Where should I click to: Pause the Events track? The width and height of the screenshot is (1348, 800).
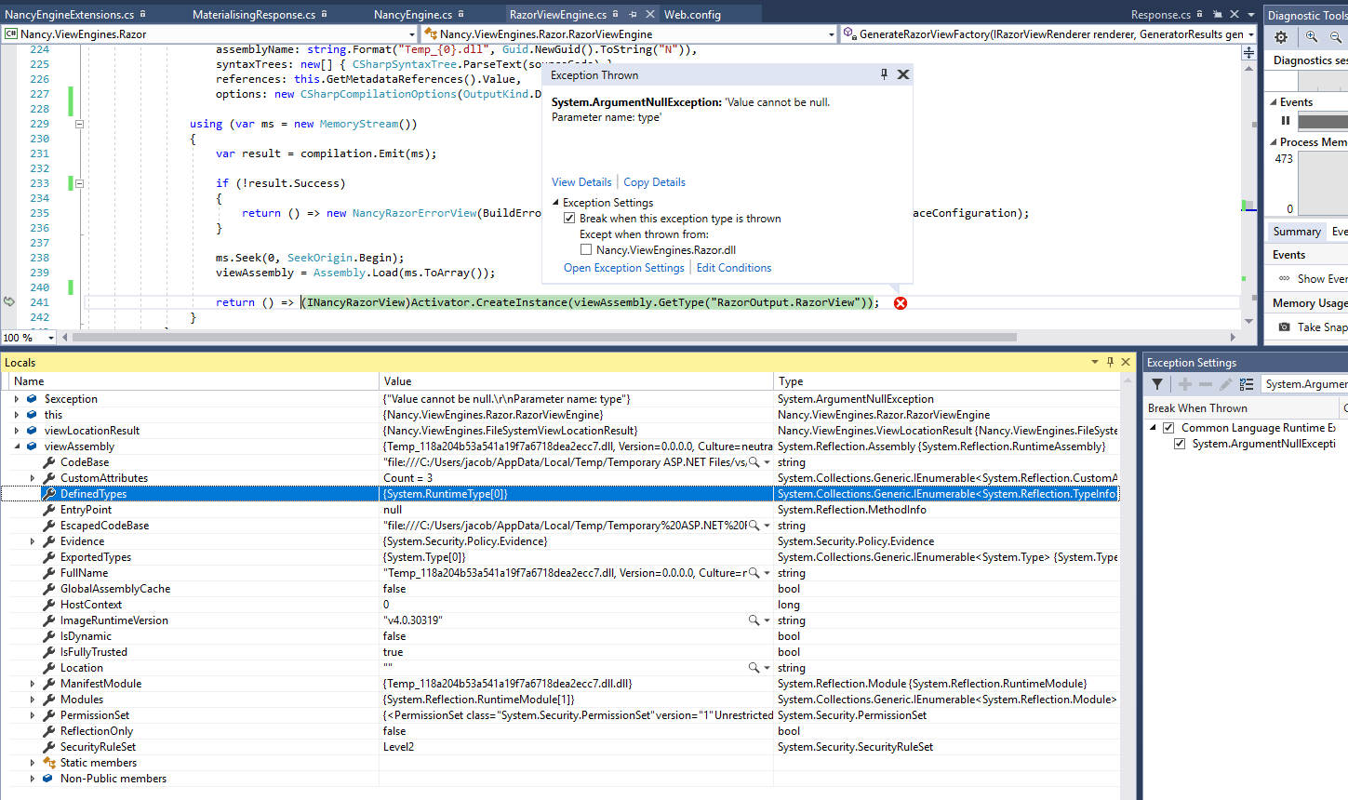1286,121
